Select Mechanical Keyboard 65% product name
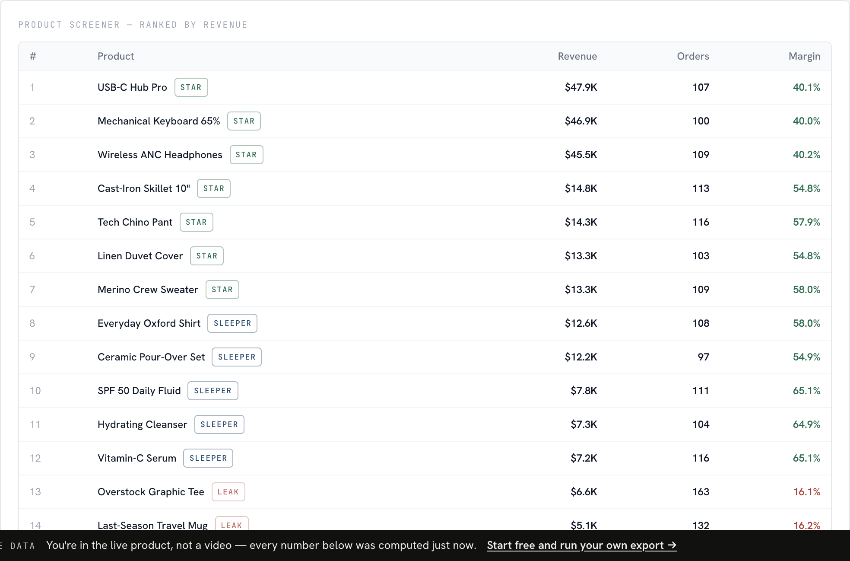 159,121
